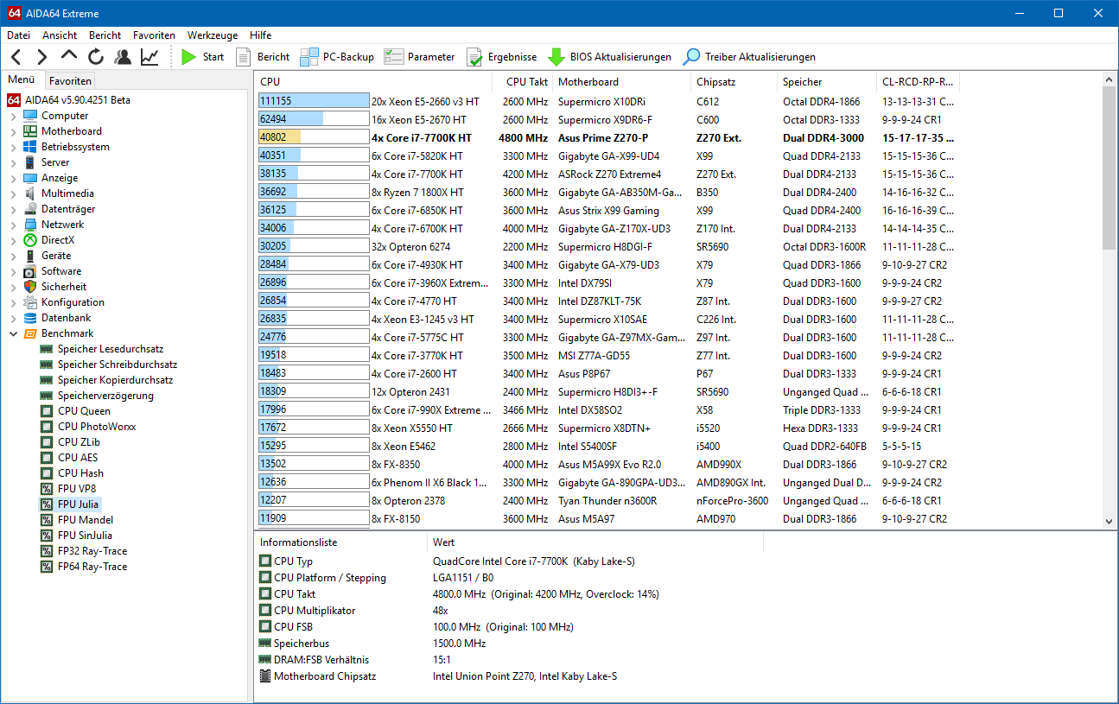Expand the Motherboard tree node
The image size is (1119, 704).
point(13,131)
